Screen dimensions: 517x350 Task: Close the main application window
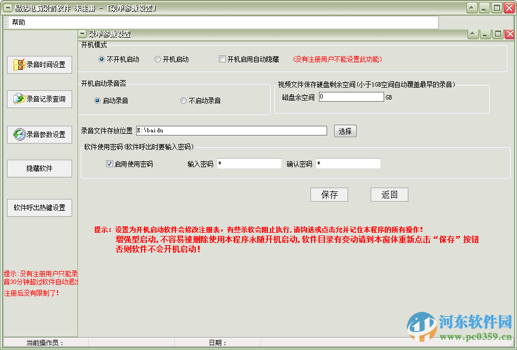tap(509, 8)
